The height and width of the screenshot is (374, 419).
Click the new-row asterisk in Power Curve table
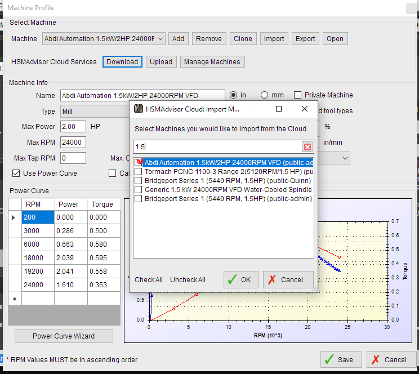pos(15,299)
